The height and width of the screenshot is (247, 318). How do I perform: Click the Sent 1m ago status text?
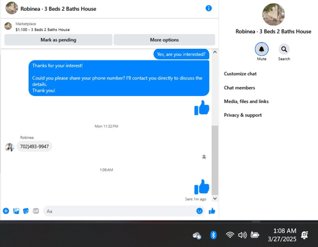tap(195, 199)
